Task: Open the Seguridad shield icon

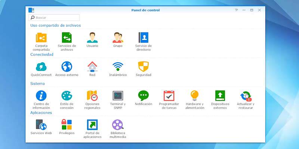Action: tap(144, 67)
